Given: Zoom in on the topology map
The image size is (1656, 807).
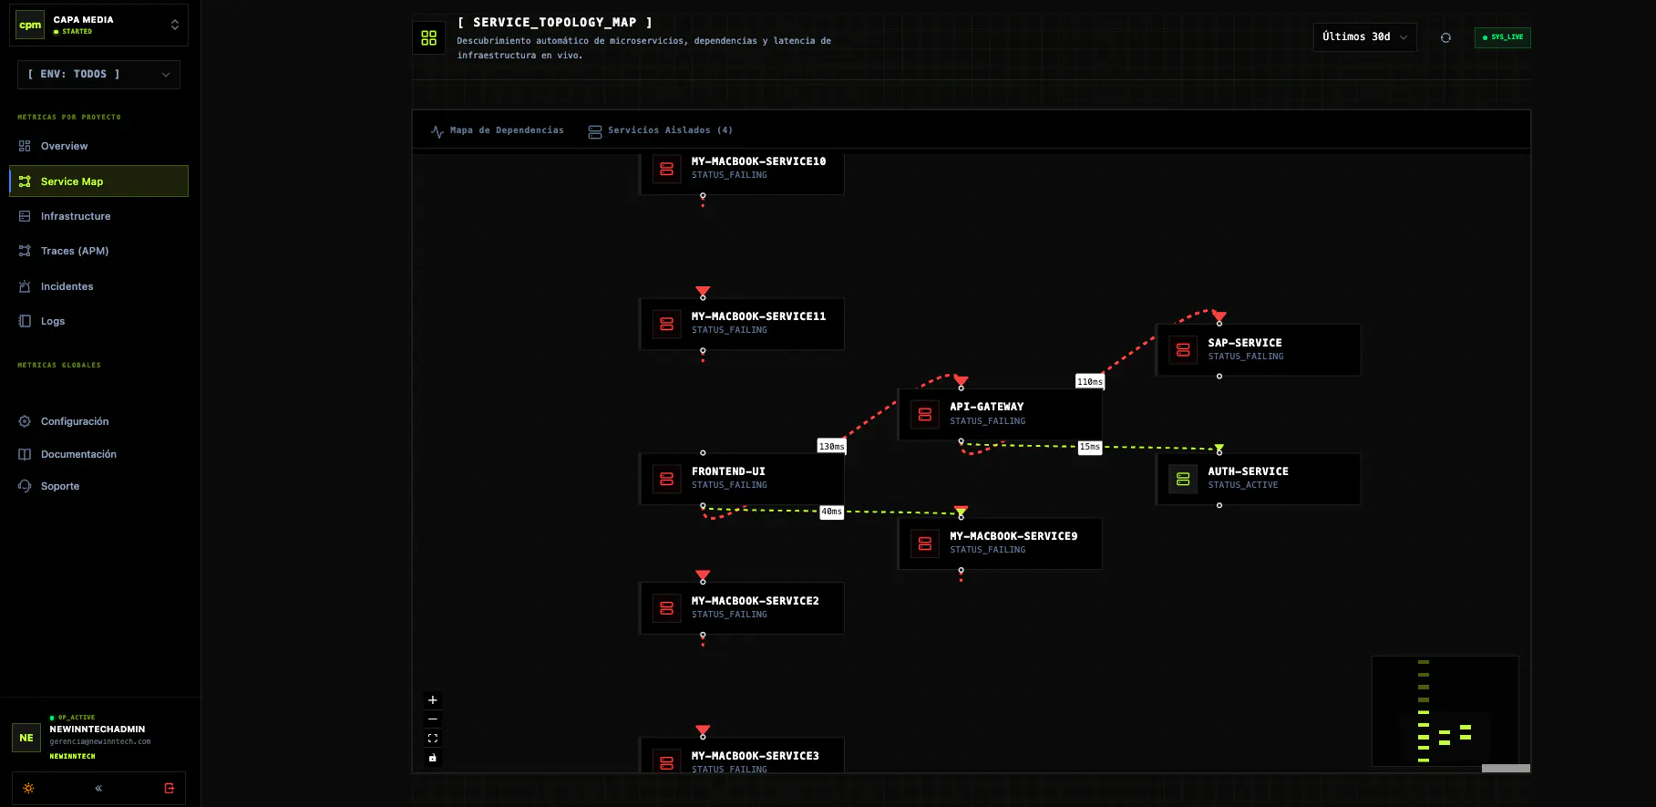Looking at the screenshot, I should coord(433,700).
